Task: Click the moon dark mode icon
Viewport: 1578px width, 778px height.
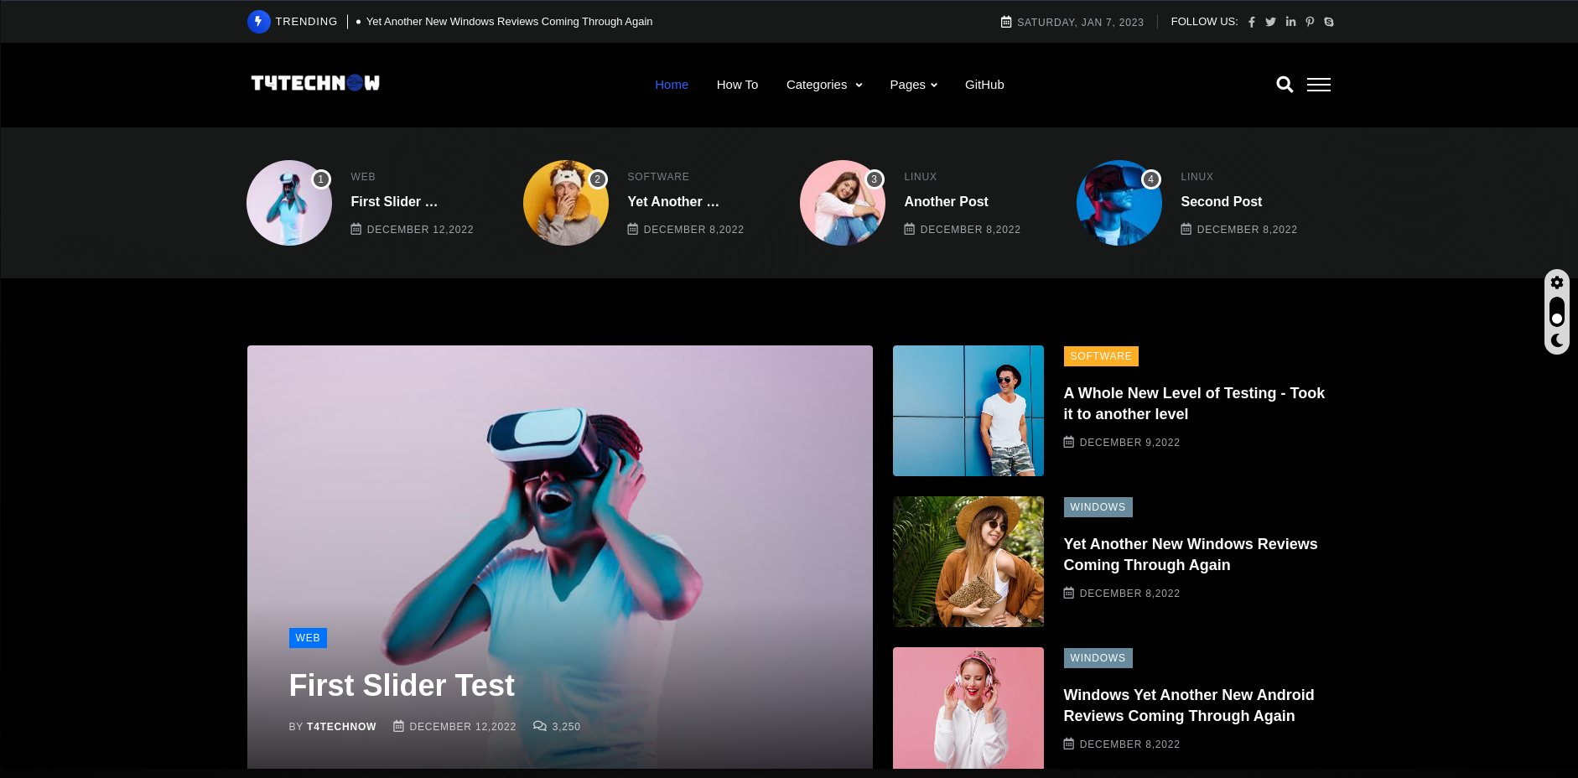Action: (x=1557, y=340)
